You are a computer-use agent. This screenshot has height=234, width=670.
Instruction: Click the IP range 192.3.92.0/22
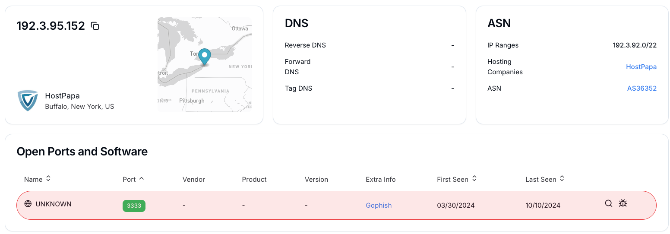click(635, 45)
